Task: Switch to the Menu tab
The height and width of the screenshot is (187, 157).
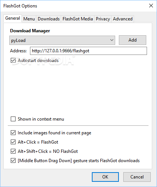Action: (x=29, y=19)
